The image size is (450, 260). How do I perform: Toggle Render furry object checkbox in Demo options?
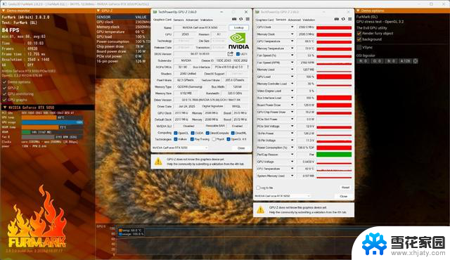359,33
